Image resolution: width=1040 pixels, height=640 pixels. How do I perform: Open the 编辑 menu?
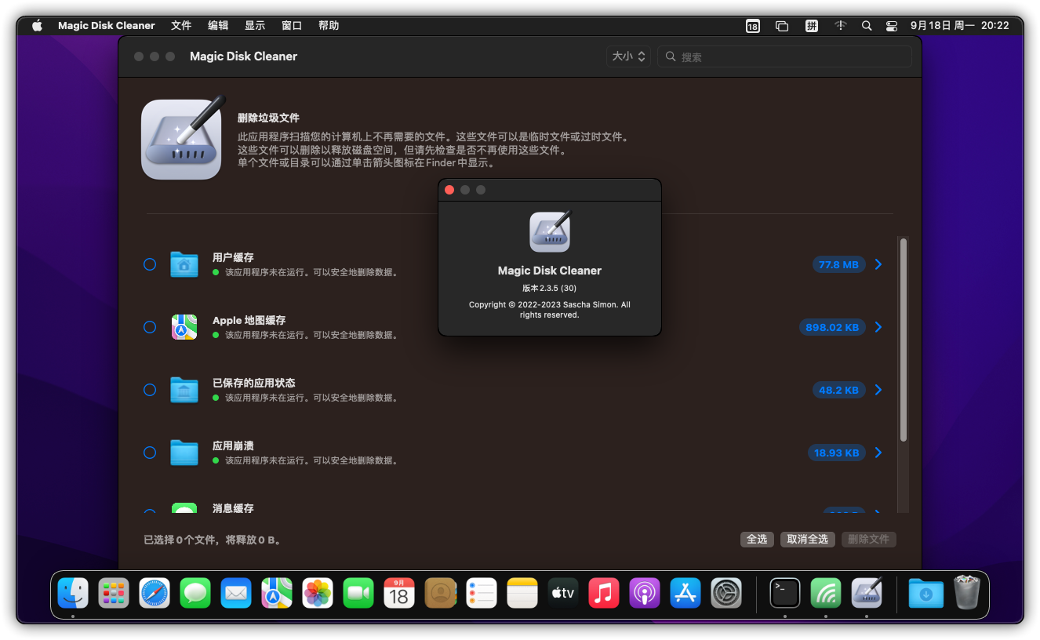(218, 25)
